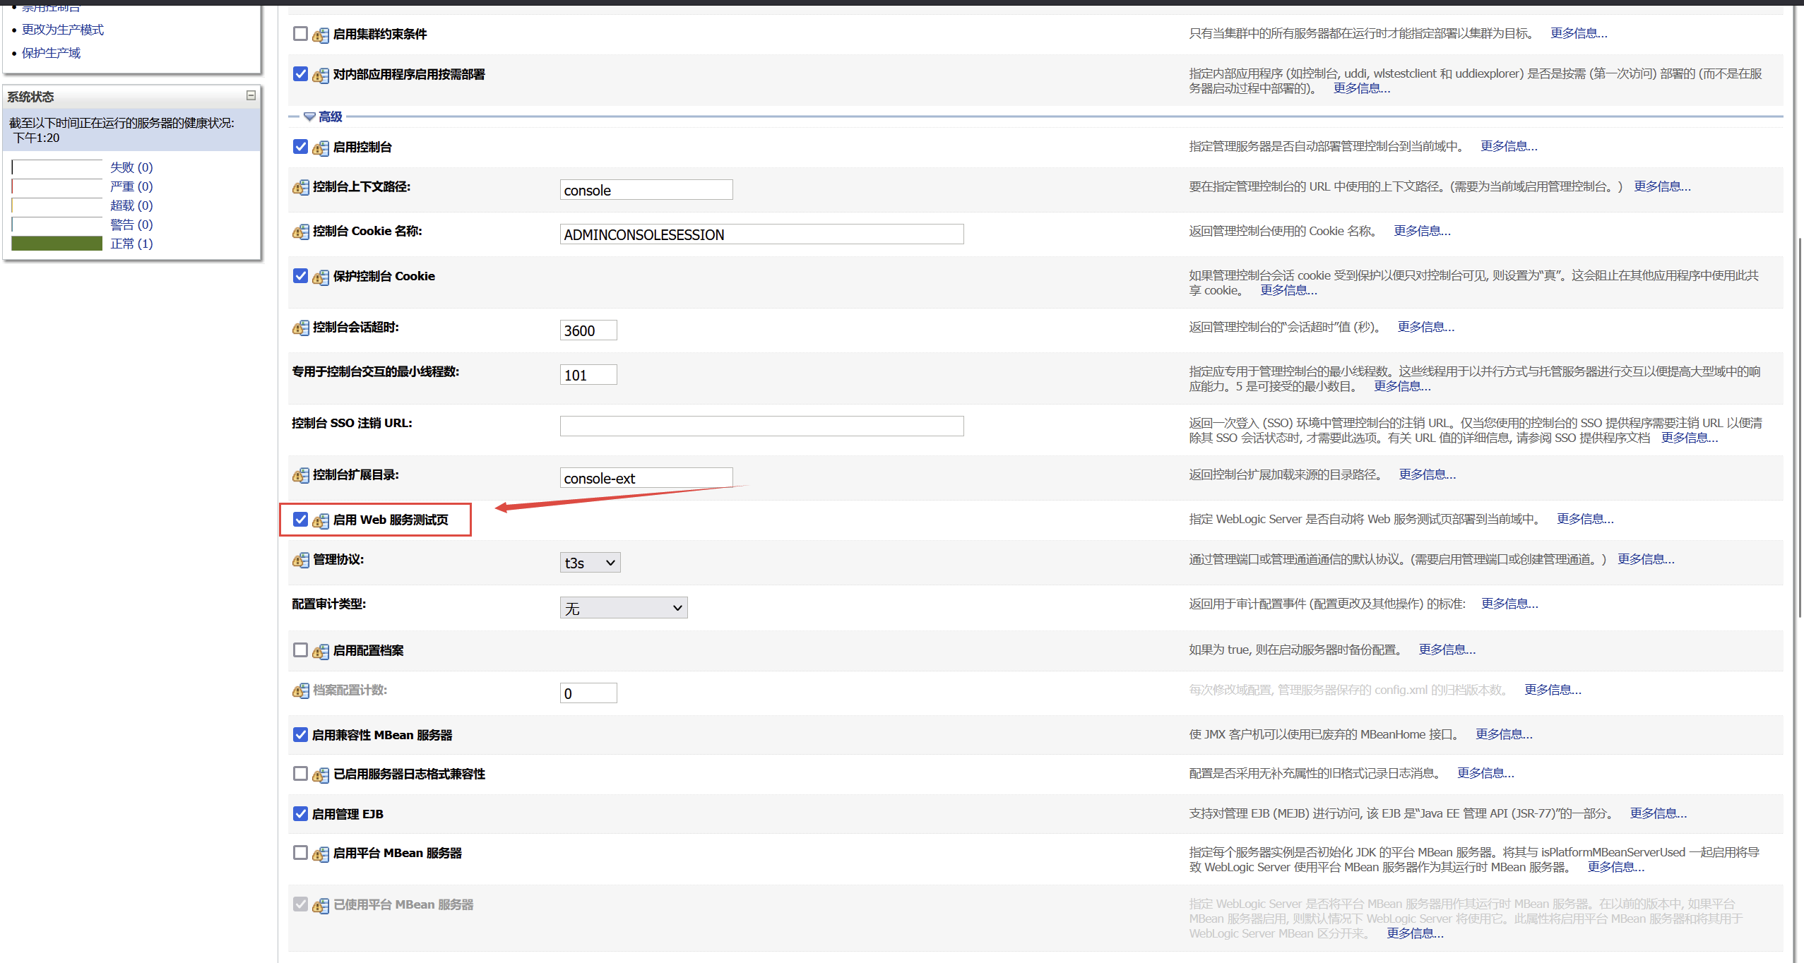Open 更多信息 for 配置审计类型
The height and width of the screenshot is (963, 1804).
(1509, 604)
